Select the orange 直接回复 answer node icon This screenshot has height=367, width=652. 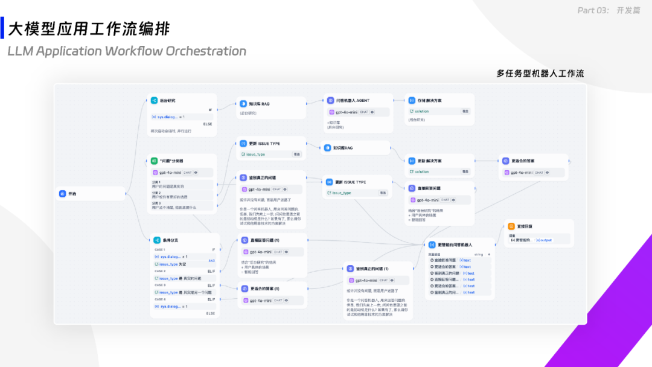pyautogui.click(x=511, y=226)
